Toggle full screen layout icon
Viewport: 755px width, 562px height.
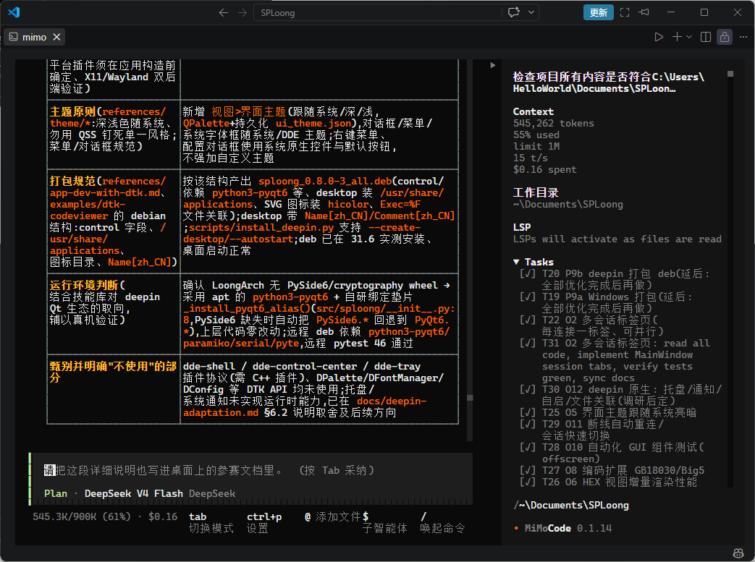[x=625, y=12]
